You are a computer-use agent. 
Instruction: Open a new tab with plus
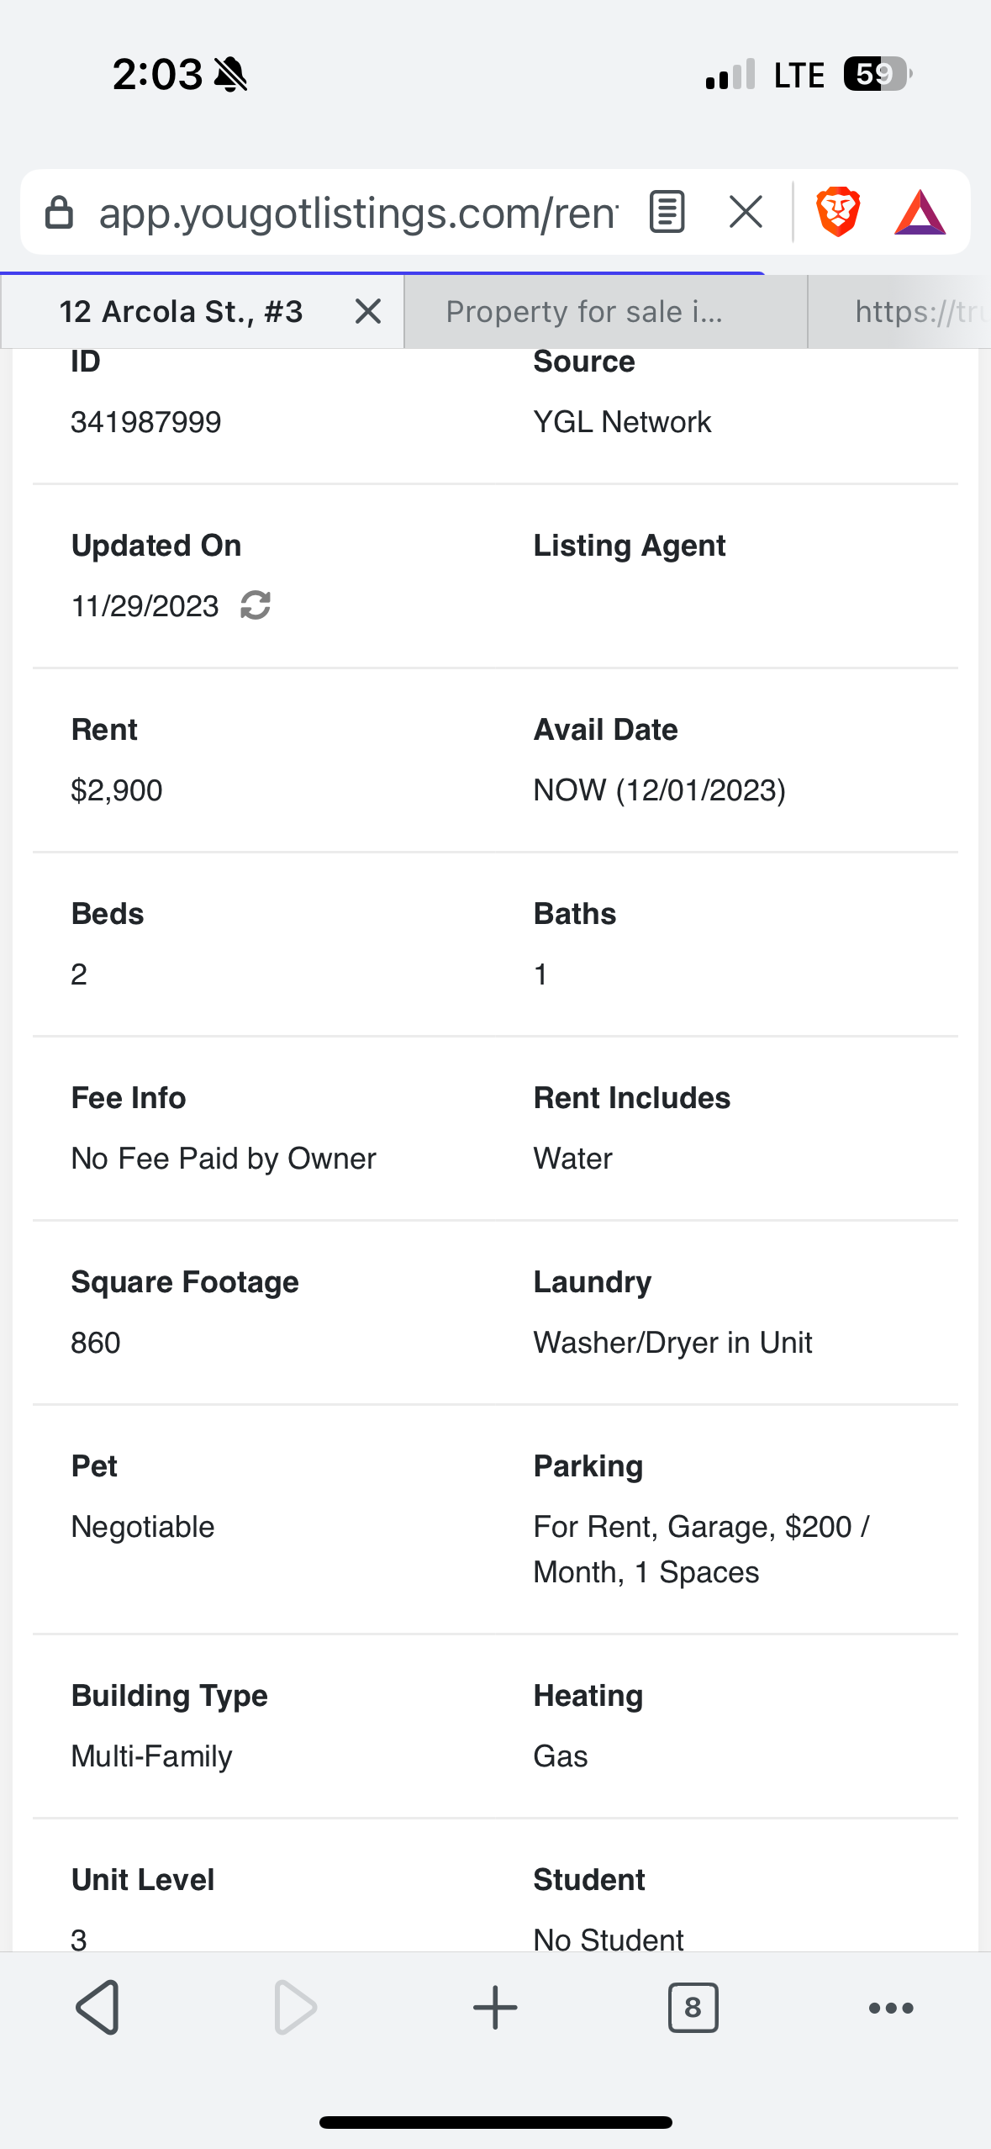[x=495, y=2008]
